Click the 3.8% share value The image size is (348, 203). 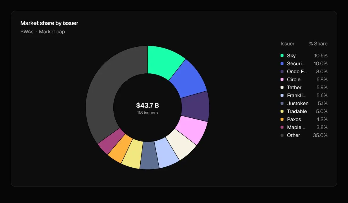click(x=322, y=127)
